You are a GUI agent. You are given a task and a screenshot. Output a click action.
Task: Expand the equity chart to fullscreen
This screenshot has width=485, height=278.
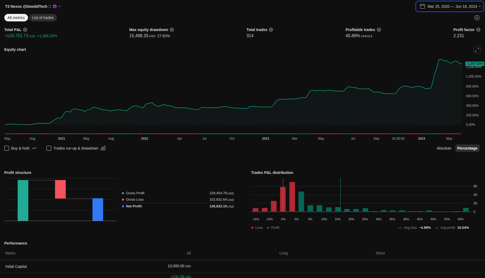click(x=477, y=50)
